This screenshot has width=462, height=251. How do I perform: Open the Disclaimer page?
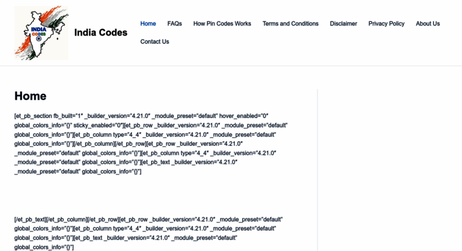pyautogui.click(x=343, y=24)
